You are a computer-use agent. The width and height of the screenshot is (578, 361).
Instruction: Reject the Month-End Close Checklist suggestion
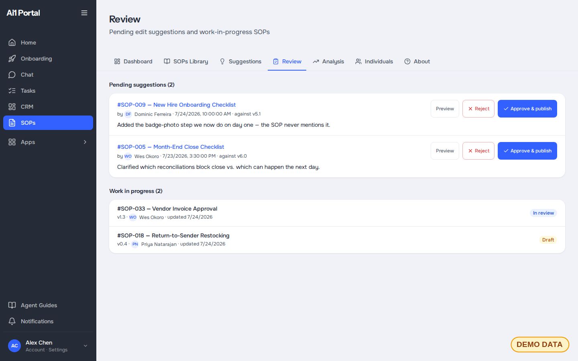pos(478,151)
